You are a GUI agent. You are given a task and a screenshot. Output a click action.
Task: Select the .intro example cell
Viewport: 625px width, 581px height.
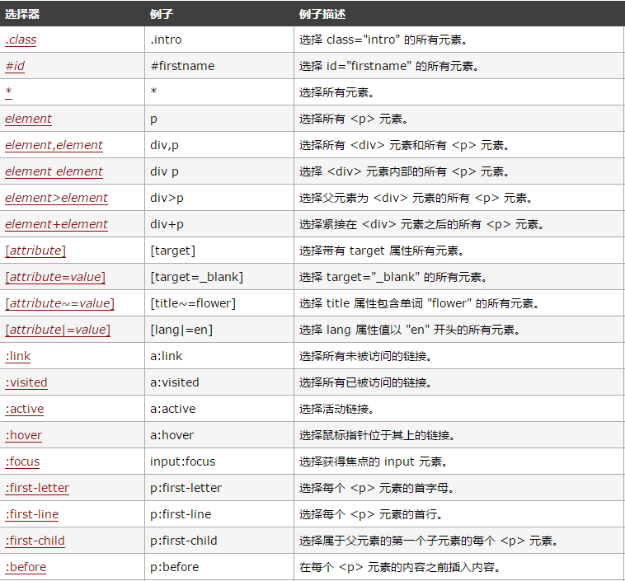coord(219,40)
